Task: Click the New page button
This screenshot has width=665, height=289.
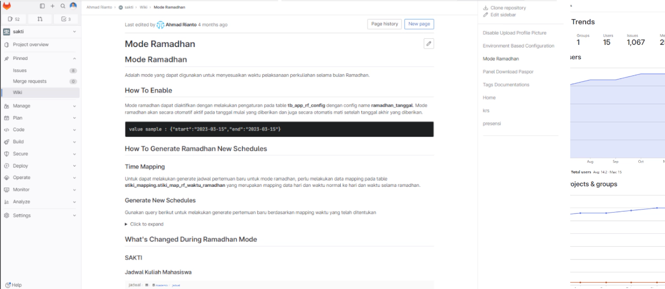Action: point(419,24)
